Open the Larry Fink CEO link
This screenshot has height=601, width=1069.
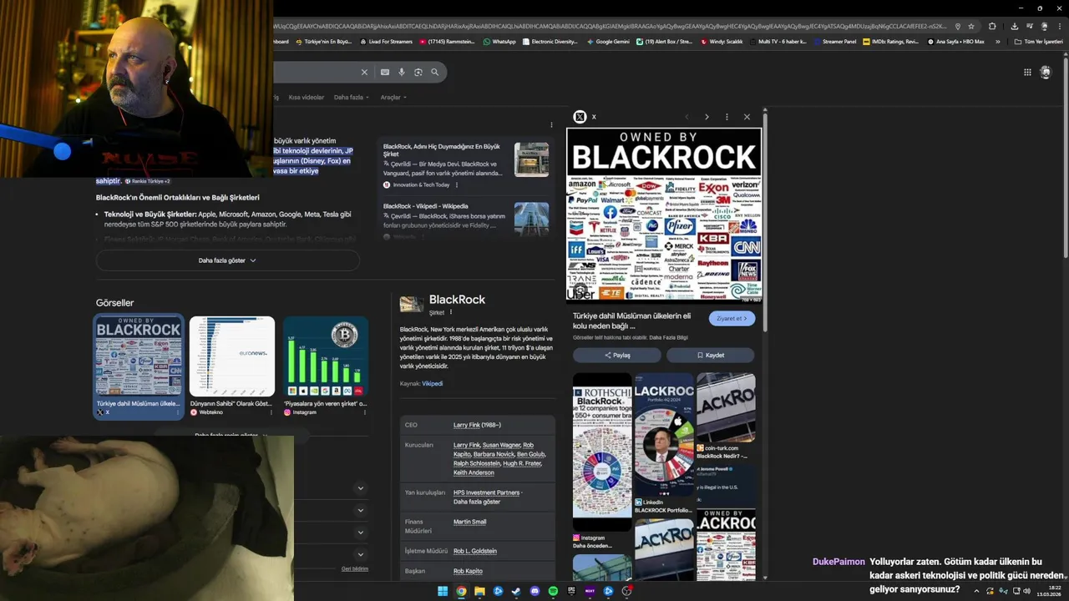468,425
